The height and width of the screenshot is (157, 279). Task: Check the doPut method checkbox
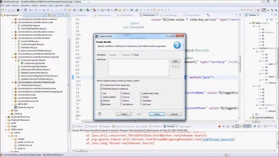tap(121, 101)
